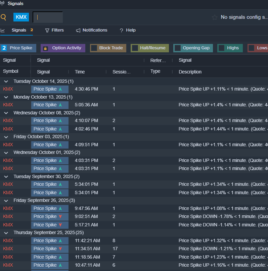Click the Signals antenna icon in title bar

2,4
